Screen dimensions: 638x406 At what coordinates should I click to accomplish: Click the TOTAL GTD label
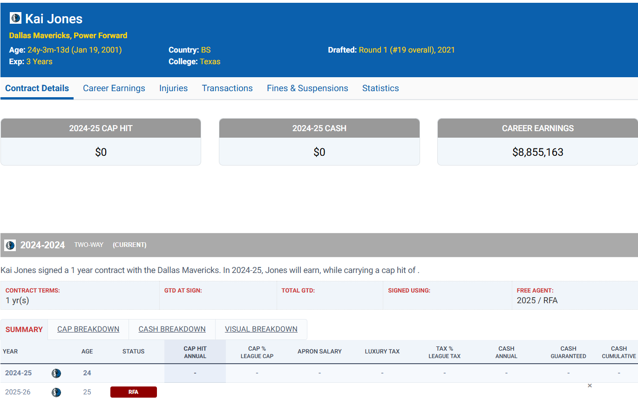click(298, 291)
